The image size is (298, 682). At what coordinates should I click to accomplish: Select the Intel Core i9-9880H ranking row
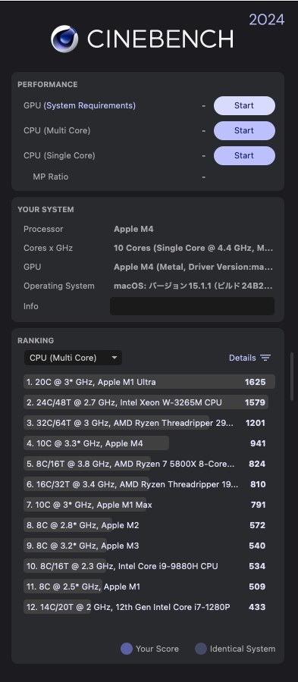click(149, 566)
